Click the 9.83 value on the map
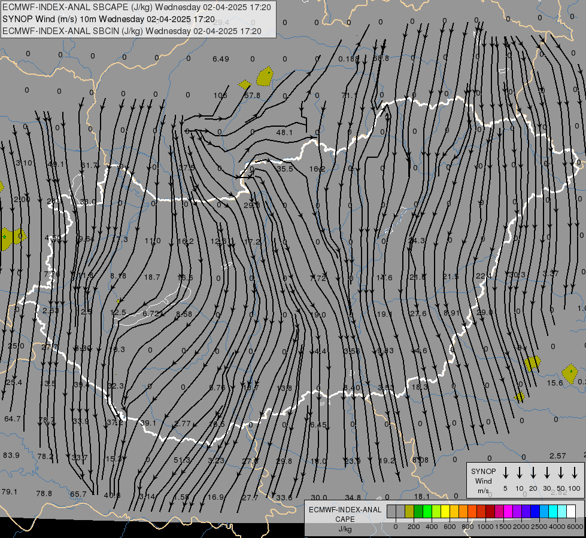 [x=385, y=350]
